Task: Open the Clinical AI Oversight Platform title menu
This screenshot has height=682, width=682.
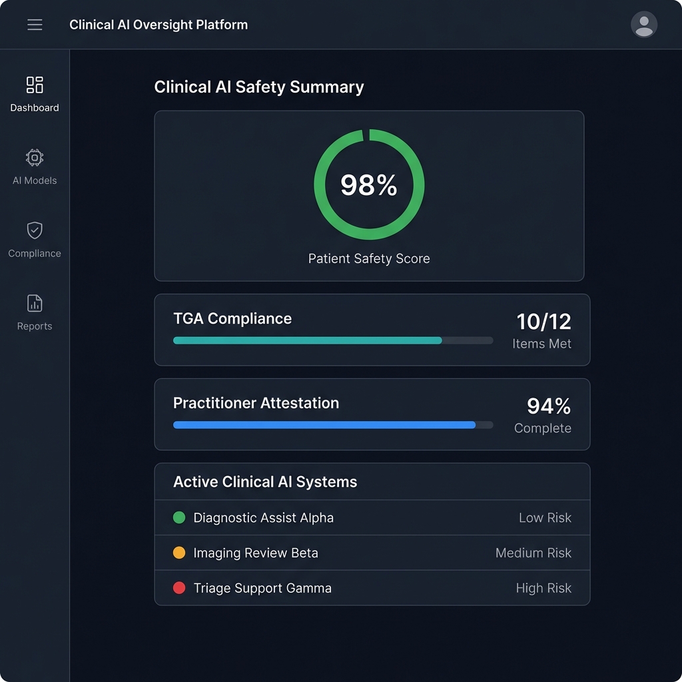Action: click(x=158, y=25)
